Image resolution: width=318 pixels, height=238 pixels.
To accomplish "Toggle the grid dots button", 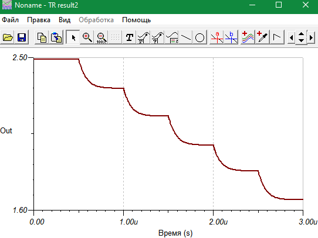I will pyautogui.click(x=116, y=37).
